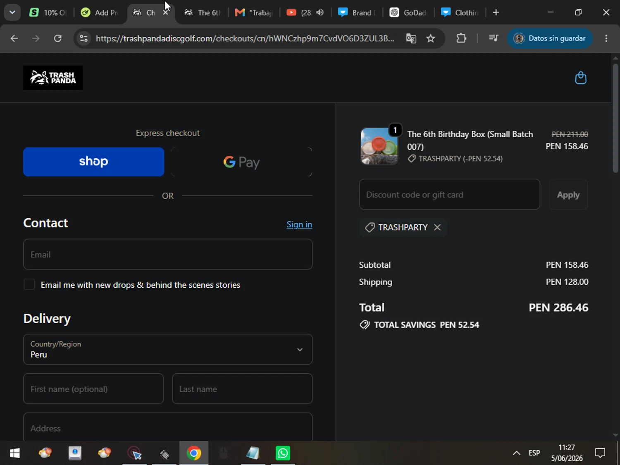Screen dimensions: 620x465
Task: Open WhatsApp from the taskbar
Action: [283, 453]
